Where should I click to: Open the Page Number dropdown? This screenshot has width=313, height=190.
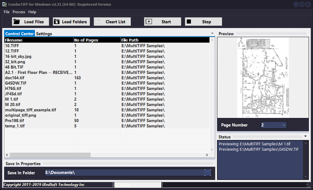point(284,125)
